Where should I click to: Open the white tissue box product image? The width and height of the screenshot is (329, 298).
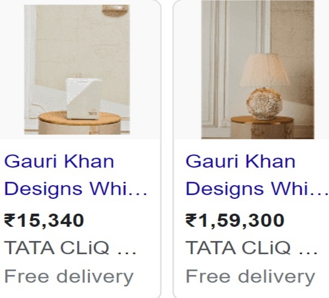coord(77,70)
